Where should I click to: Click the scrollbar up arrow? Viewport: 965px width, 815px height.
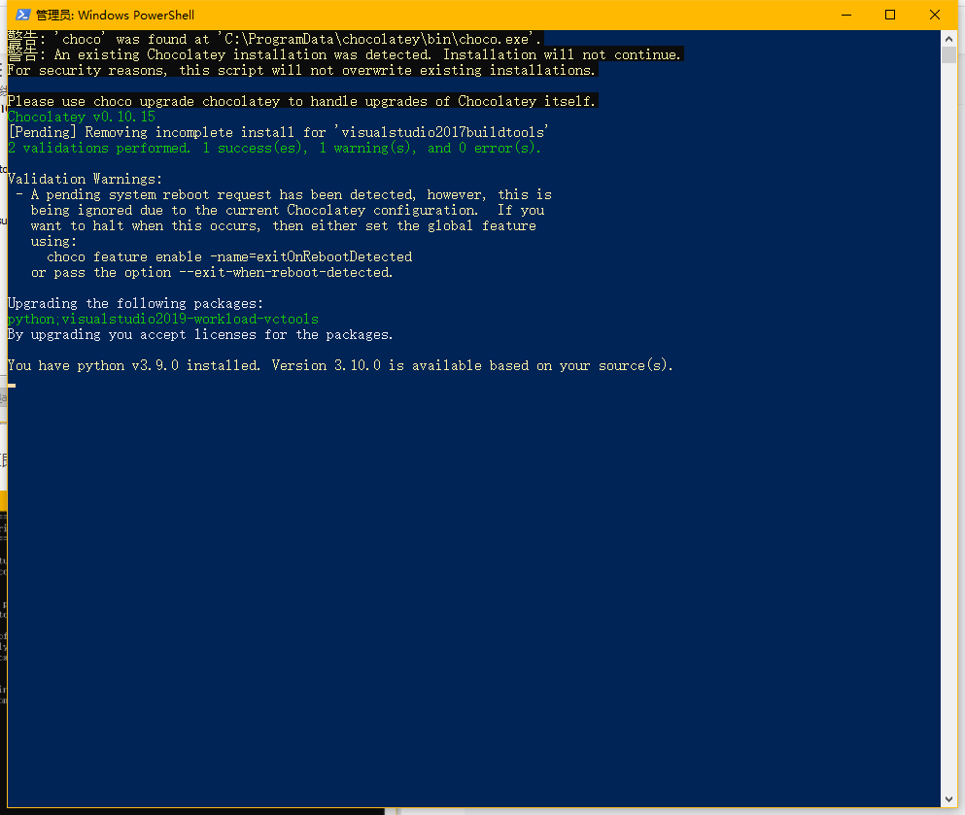[949, 37]
